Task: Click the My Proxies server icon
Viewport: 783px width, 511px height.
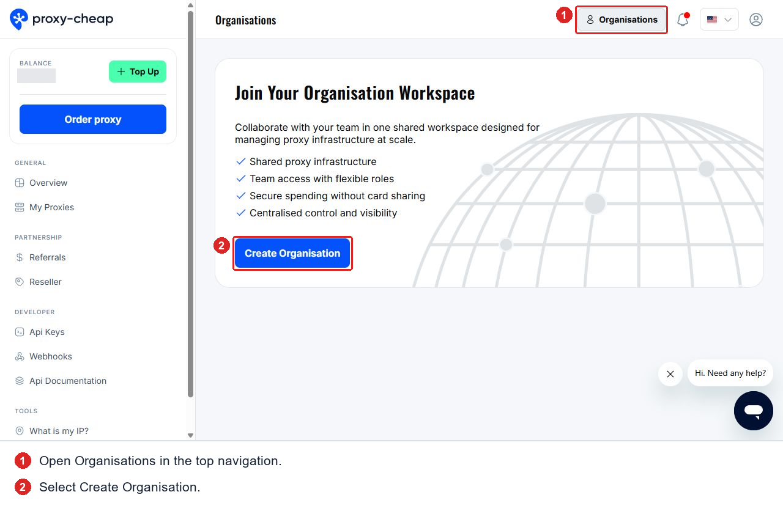Action: pos(20,207)
